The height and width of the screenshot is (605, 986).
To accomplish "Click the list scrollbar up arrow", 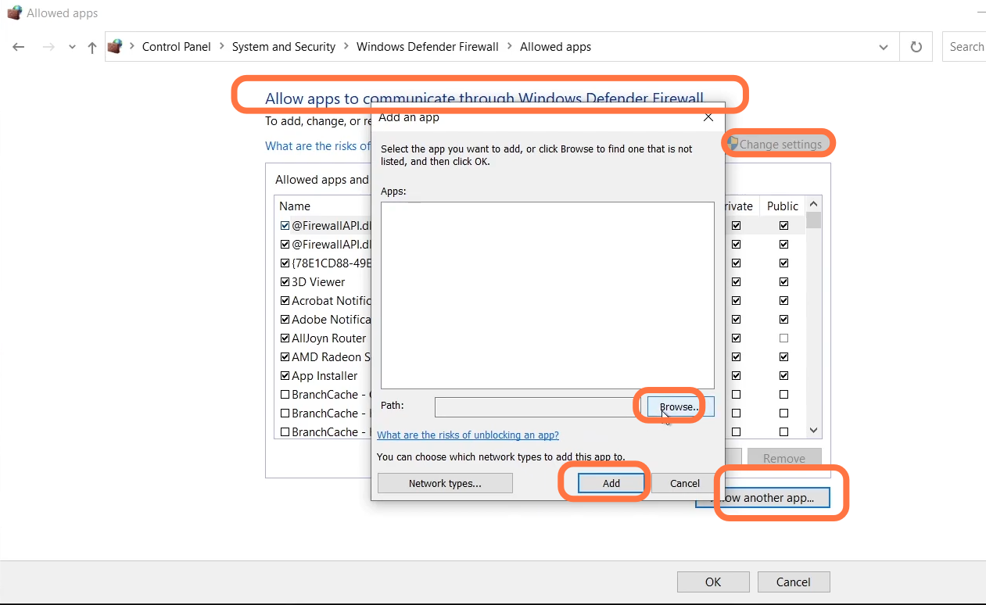I will coord(813,203).
